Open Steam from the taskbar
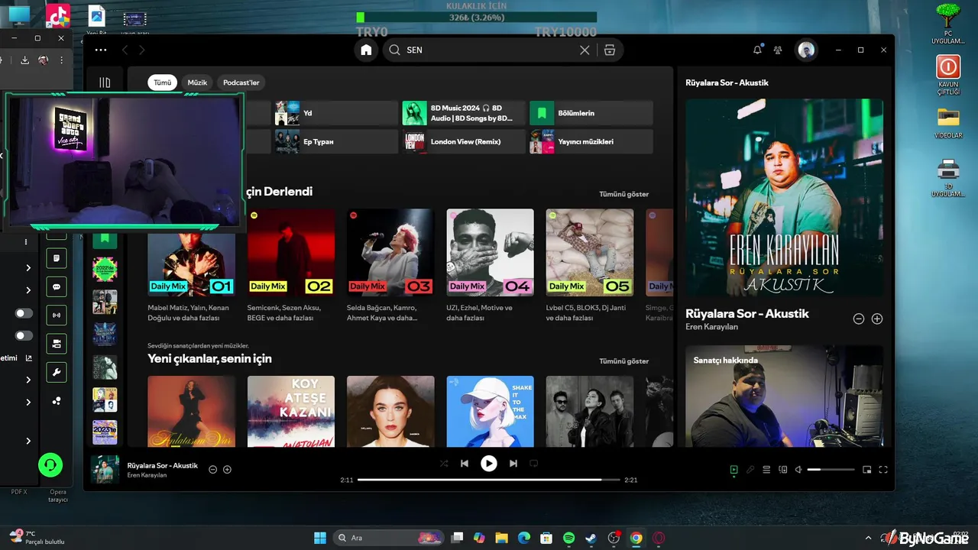This screenshot has width=978, height=550. (591, 538)
